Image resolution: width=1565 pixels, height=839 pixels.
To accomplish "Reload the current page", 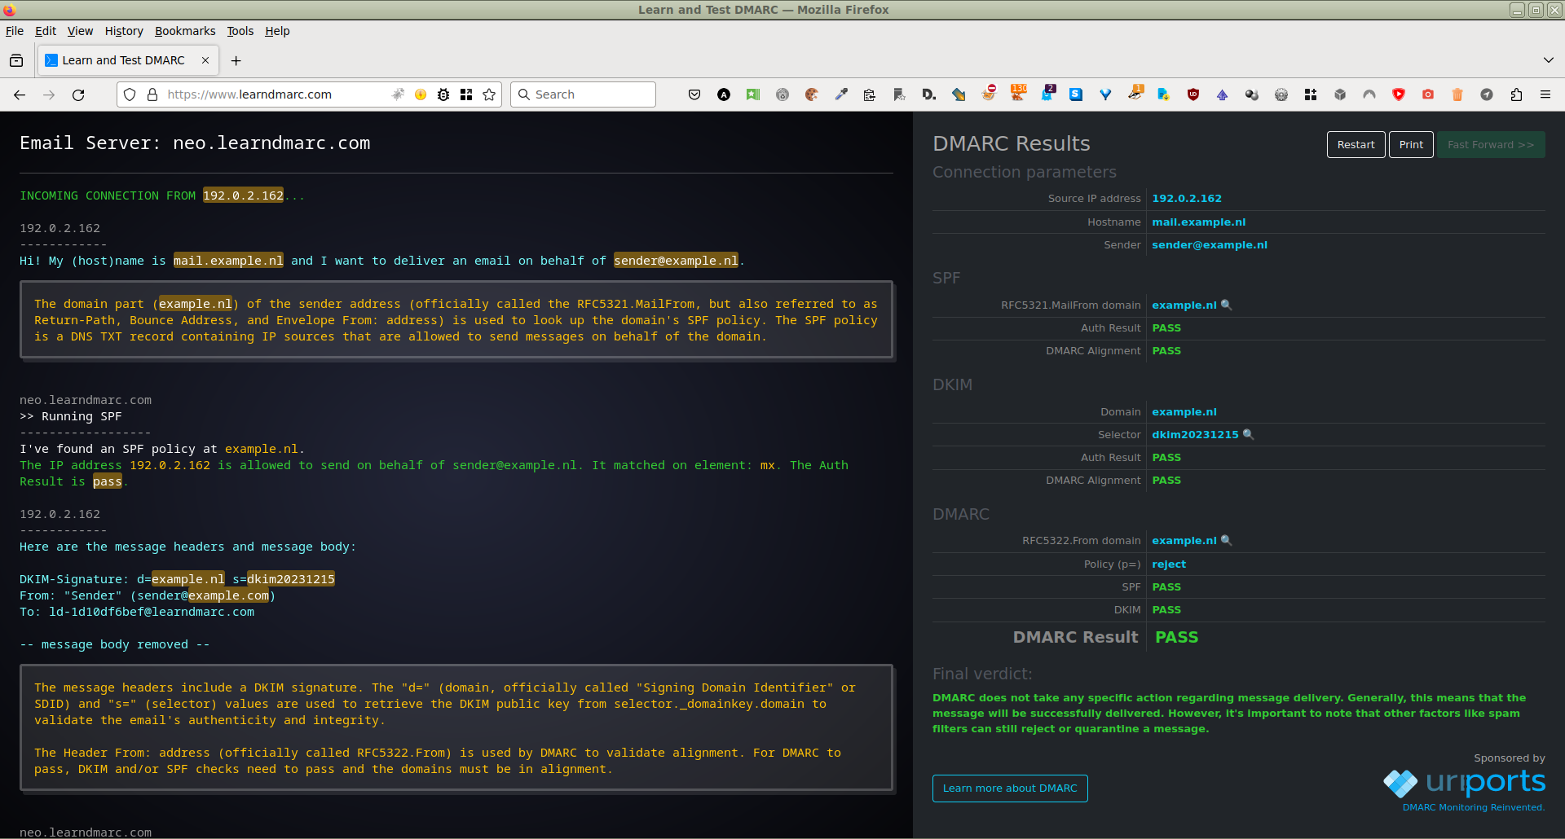I will tap(78, 94).
